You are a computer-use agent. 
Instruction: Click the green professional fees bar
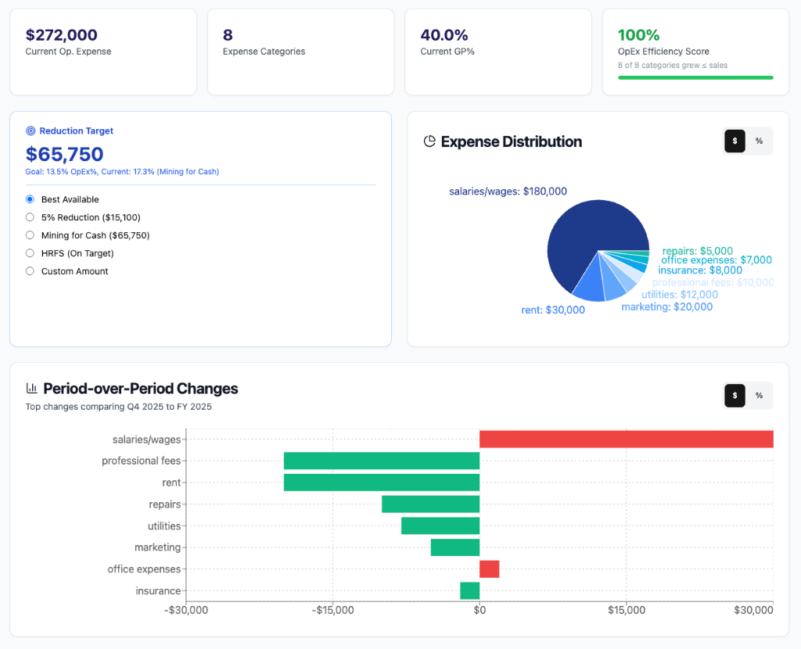[x=382, y=461]
